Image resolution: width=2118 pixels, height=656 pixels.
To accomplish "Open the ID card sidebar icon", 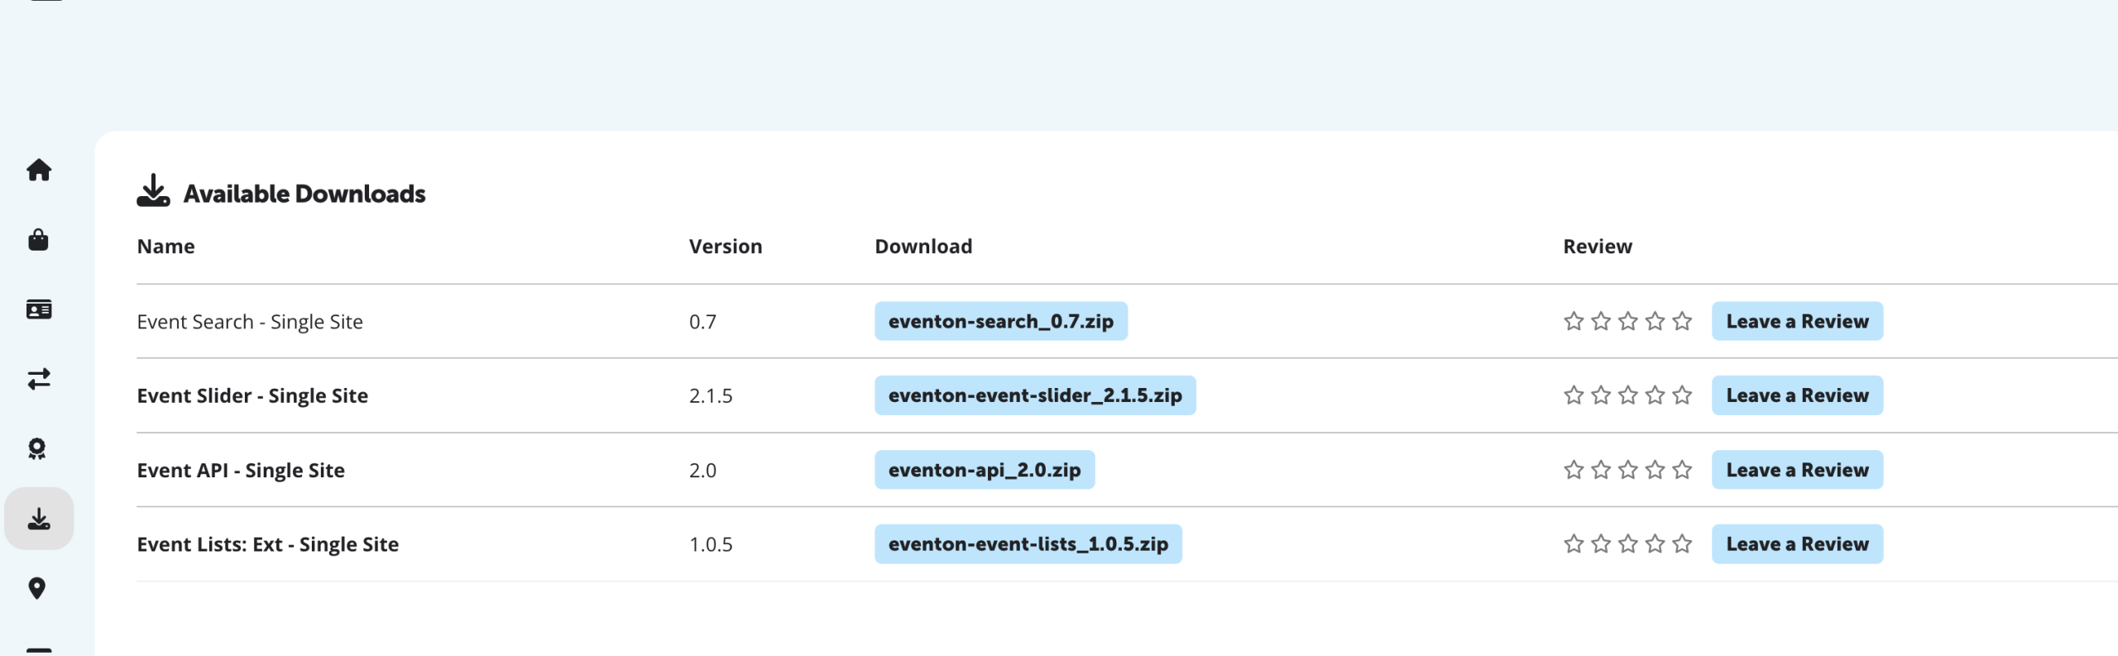I will click(39, 309).
